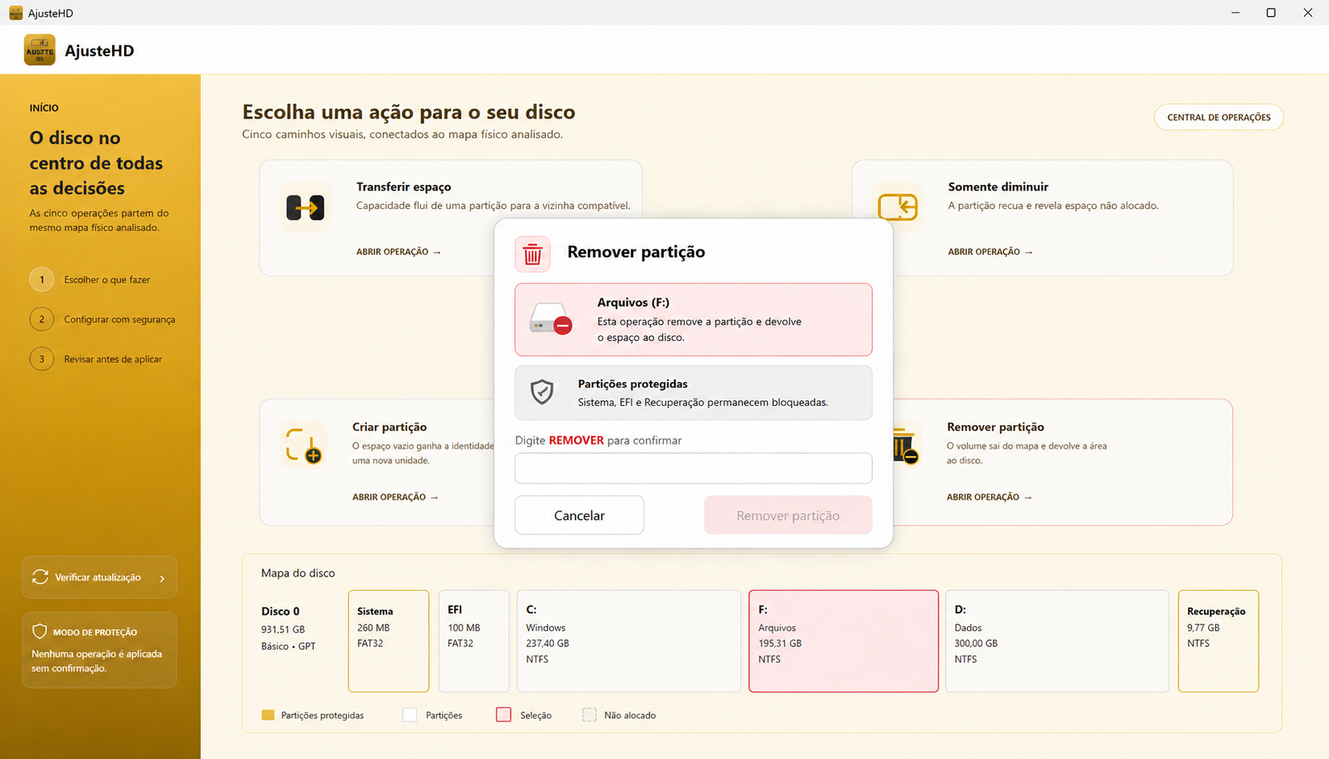Maximize the AjusteHD window
The width and height of the screenshot is (1329, 759).
pos(1271,13)
